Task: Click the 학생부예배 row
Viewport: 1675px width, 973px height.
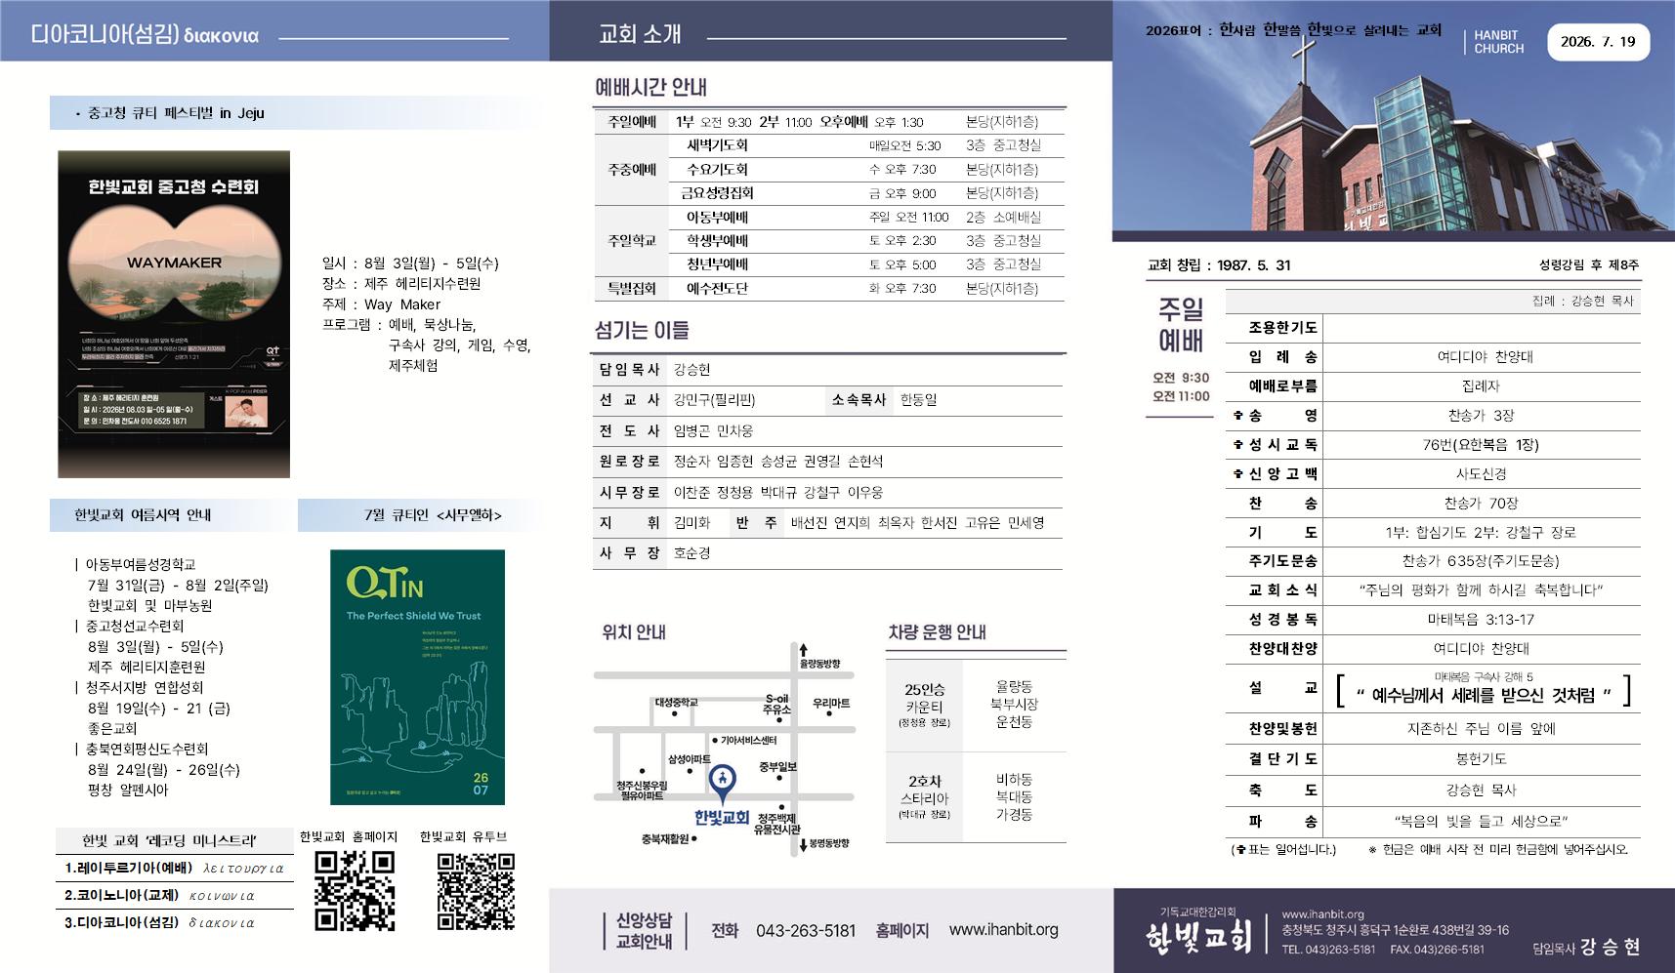Action: coord(866,240)
